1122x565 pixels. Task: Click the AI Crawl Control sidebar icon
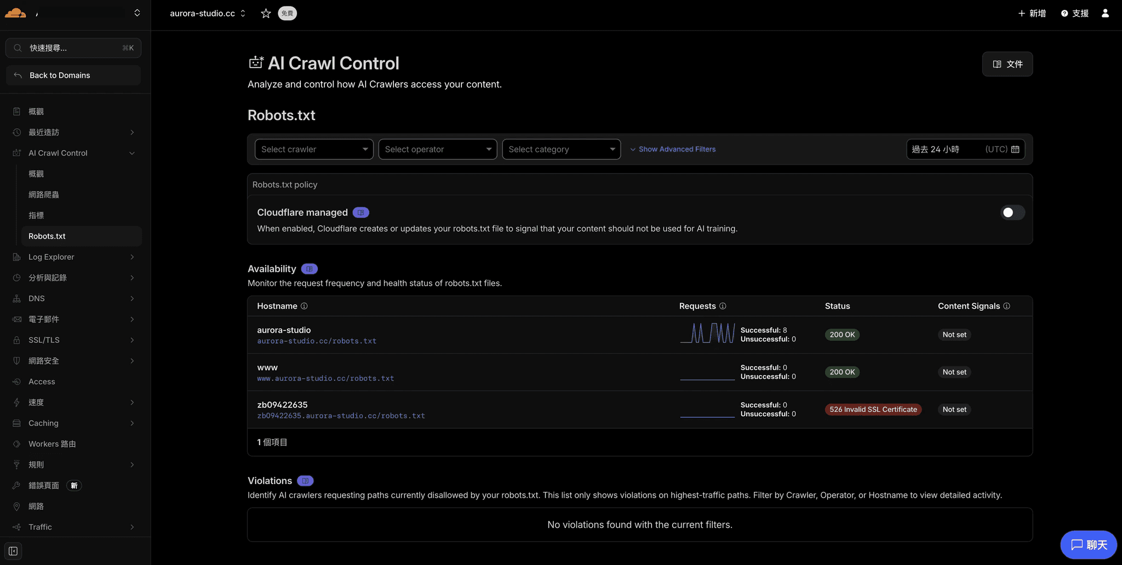16,153
